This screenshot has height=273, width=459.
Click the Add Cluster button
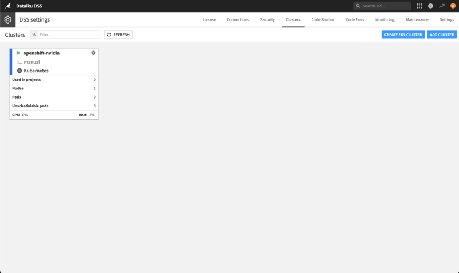click(x=442, y=34)
